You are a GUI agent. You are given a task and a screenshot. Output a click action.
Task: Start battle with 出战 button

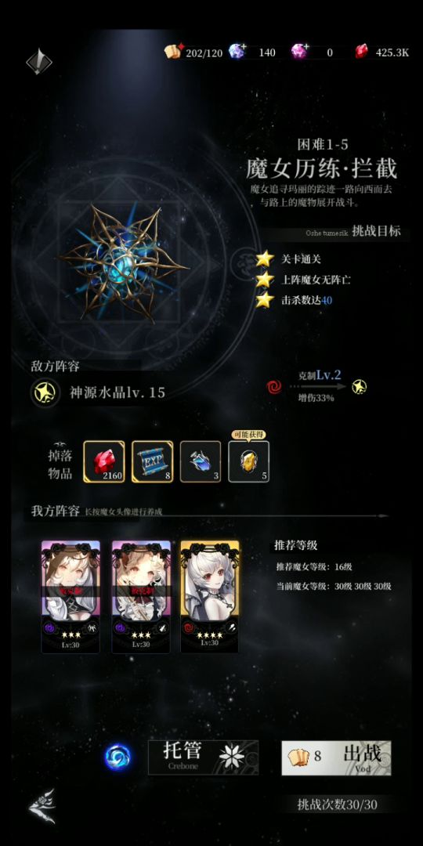[x=336, y=757]
